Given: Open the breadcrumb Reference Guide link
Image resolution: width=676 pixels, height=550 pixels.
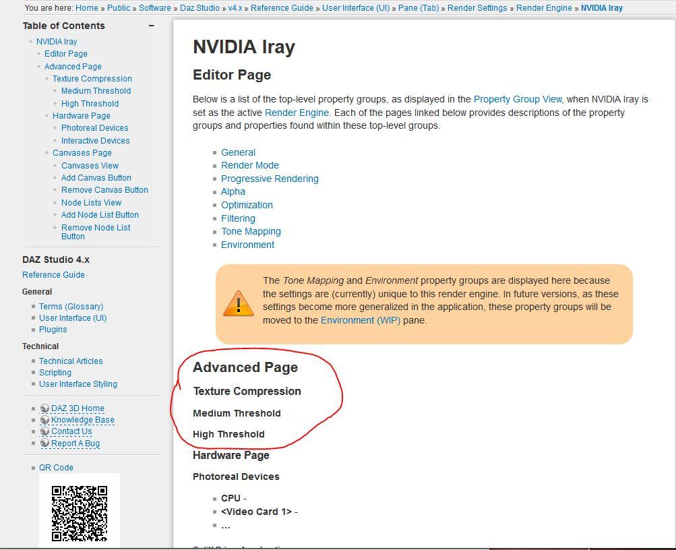Looking at the screenshot, I should click(x=282, y=8).
